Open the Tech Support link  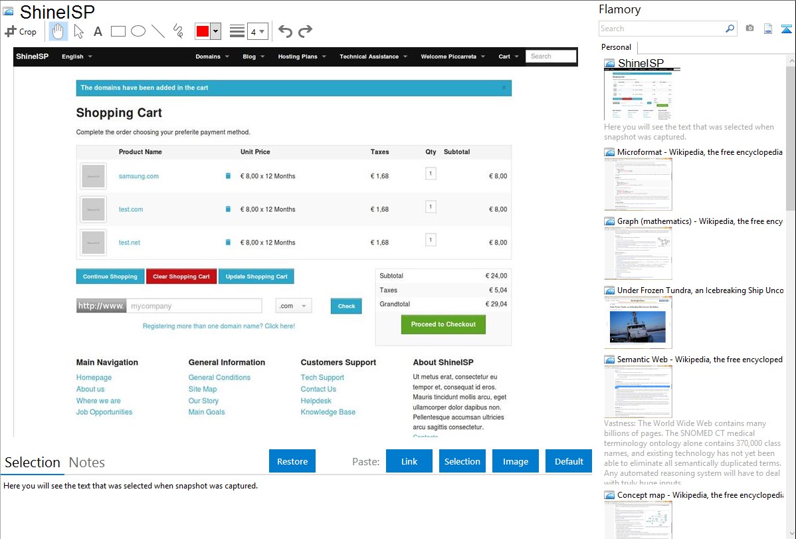(x=322, y=377)
